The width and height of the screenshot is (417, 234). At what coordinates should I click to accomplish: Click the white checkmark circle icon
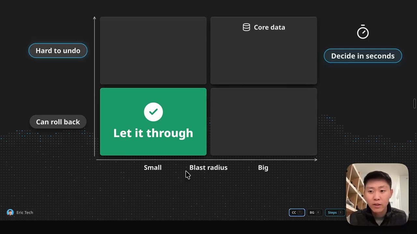point(153,112)
